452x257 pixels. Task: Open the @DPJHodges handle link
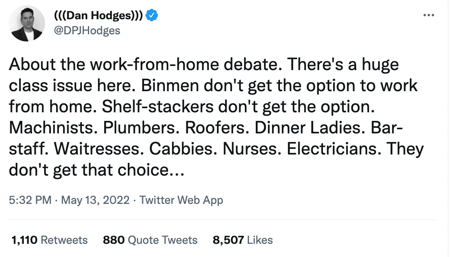point(88,30)
